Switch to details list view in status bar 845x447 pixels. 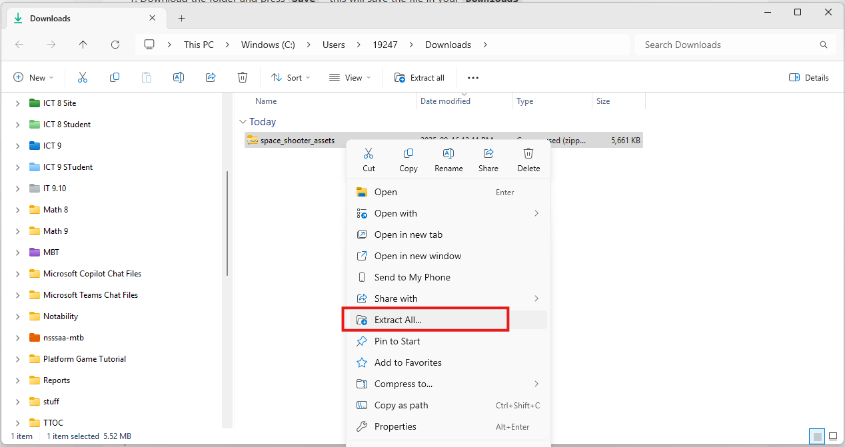[816, 436]
